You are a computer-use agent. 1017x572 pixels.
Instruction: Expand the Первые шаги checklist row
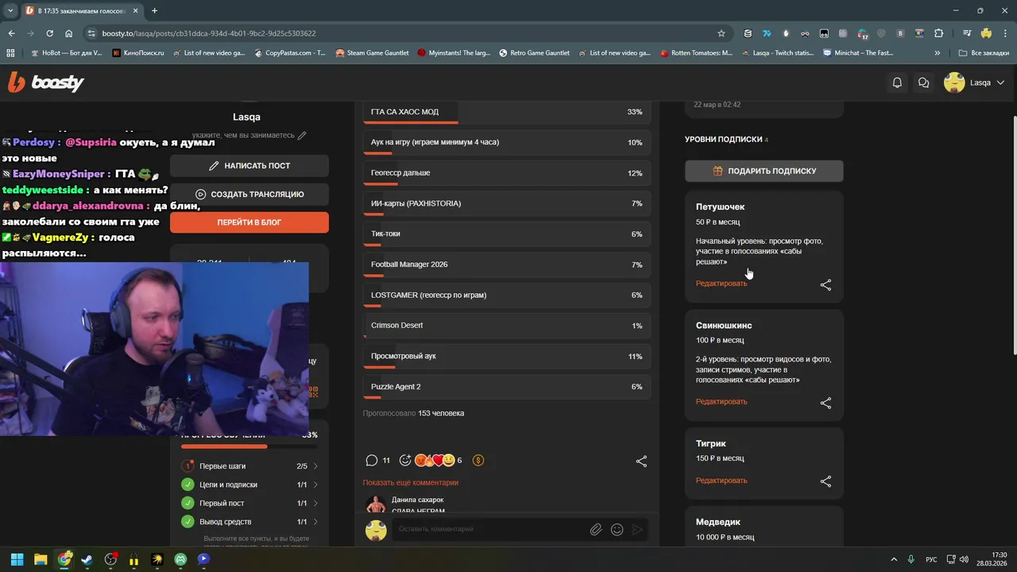249,466
